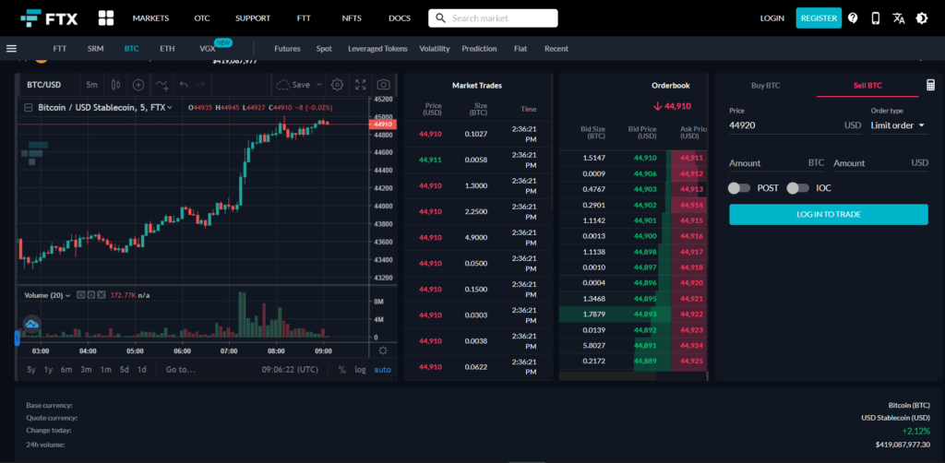Image resolution: width=945 pixels, height=463 pixels.
Task: Click the Amount USD input field
Action: [880, 163]
